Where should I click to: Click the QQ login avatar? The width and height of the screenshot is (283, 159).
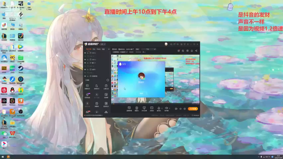coord(141,76)
